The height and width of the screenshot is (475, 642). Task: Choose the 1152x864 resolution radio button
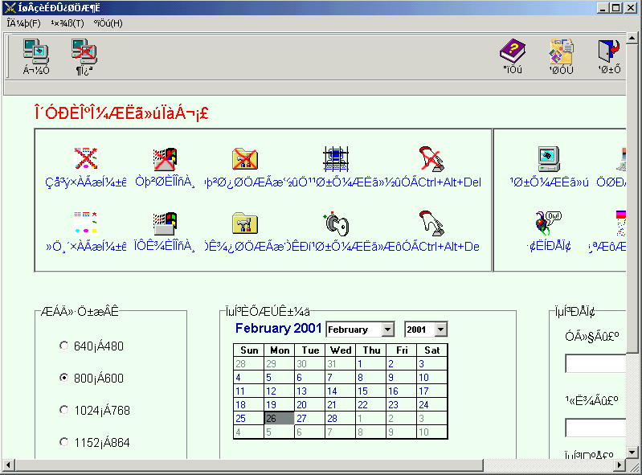(x=64, y=443)
